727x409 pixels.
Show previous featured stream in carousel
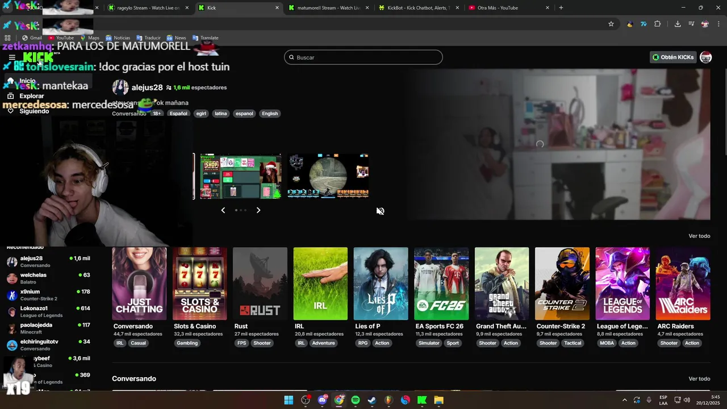click(x=223, y=210)
